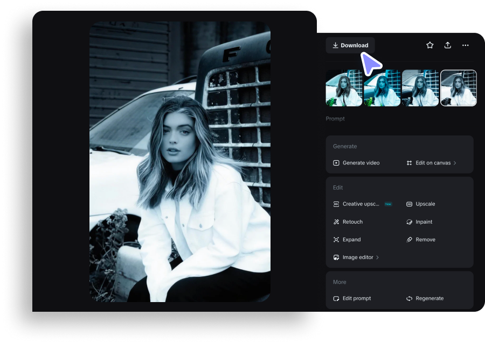Open the Generate video tool
Screen dimensions: 485x344
(x=359, y=162)
